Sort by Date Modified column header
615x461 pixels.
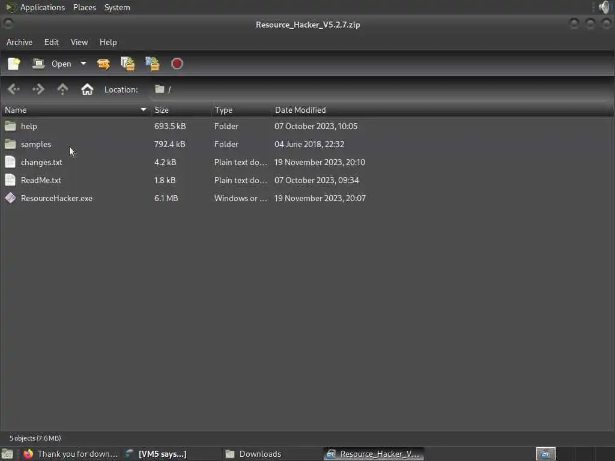tap(443, 110)
